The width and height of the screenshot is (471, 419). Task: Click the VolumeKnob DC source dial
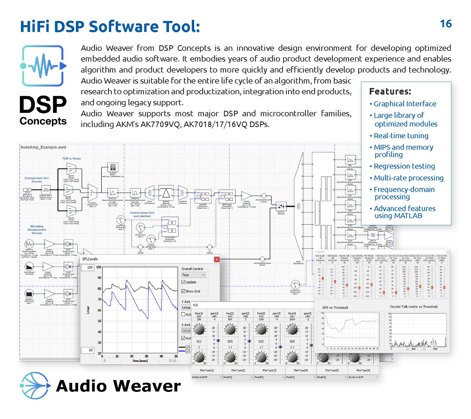(x=121, y=219)
